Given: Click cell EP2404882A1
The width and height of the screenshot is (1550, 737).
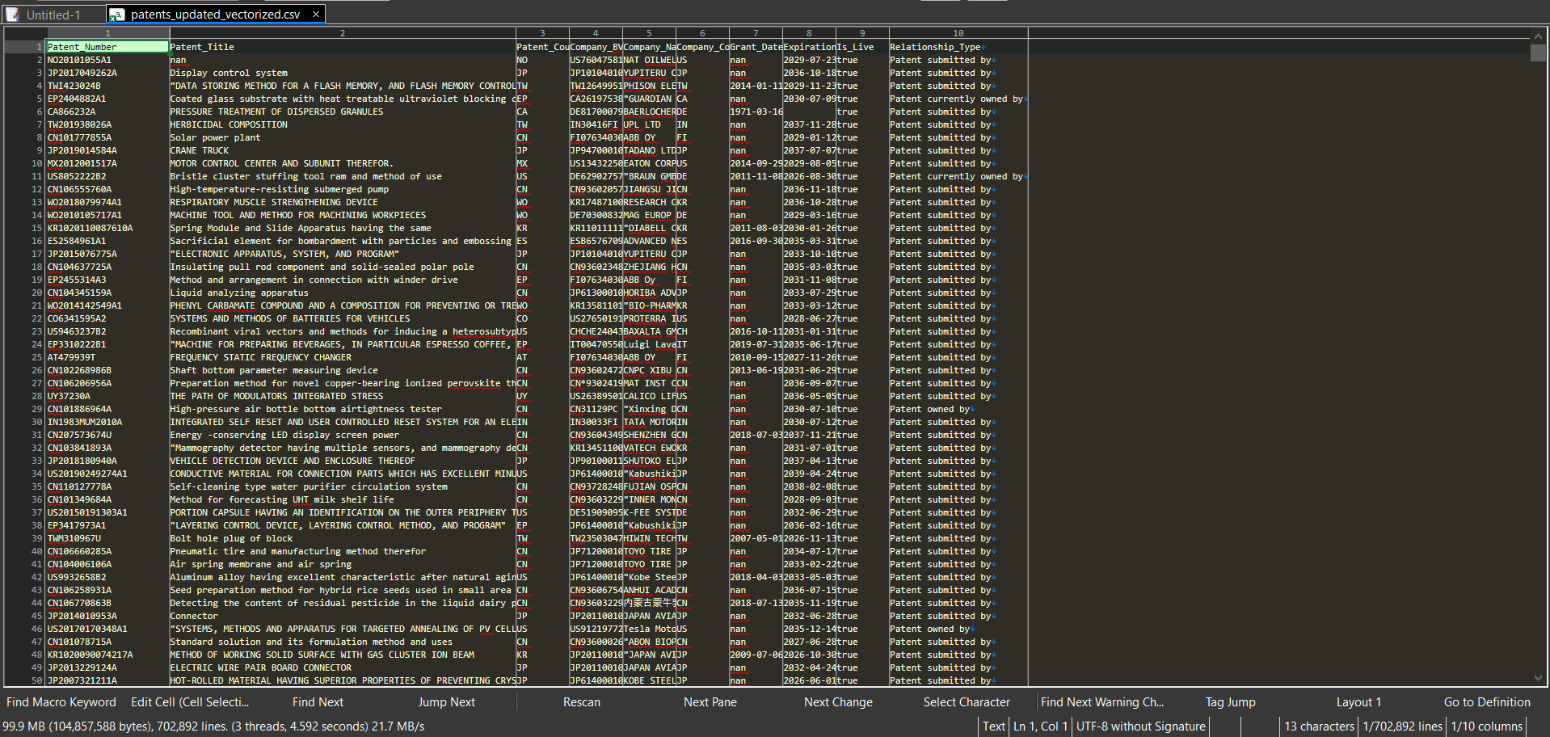Looking at the screenshot, I should (x=107, y=99).
